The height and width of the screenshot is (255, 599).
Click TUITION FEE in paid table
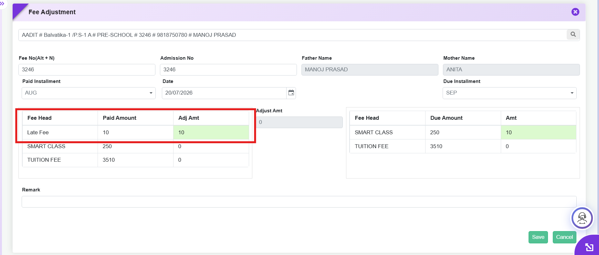point(44,160)
